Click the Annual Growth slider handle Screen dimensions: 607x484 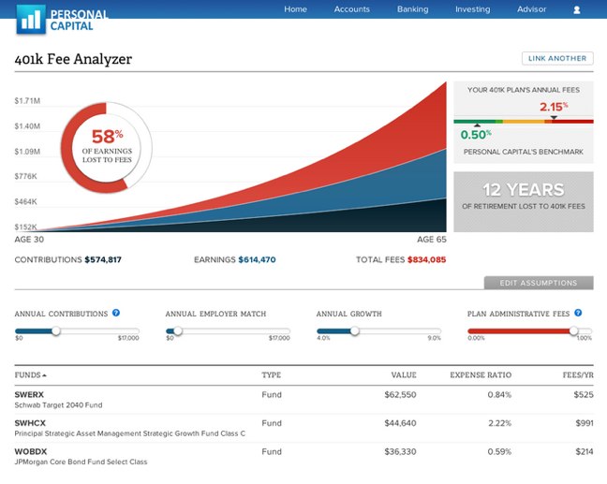(354, 330)
